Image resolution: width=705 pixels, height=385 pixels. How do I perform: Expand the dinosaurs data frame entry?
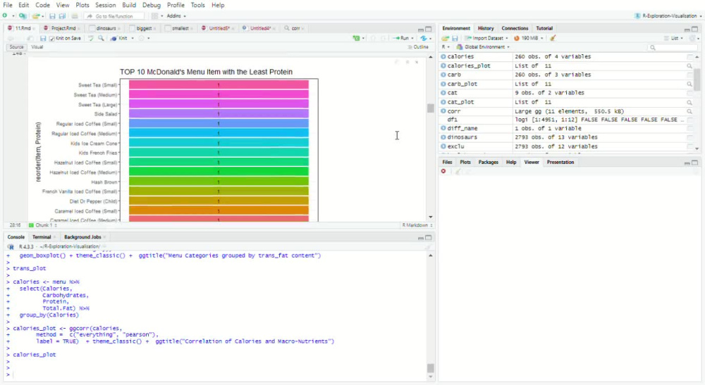443,137
